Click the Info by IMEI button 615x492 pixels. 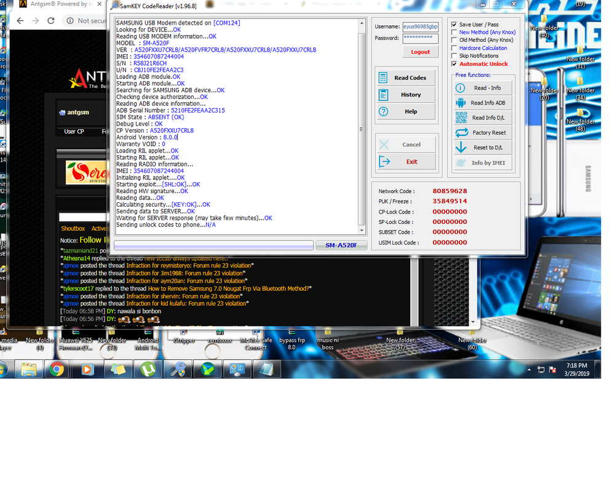point(482,162)
